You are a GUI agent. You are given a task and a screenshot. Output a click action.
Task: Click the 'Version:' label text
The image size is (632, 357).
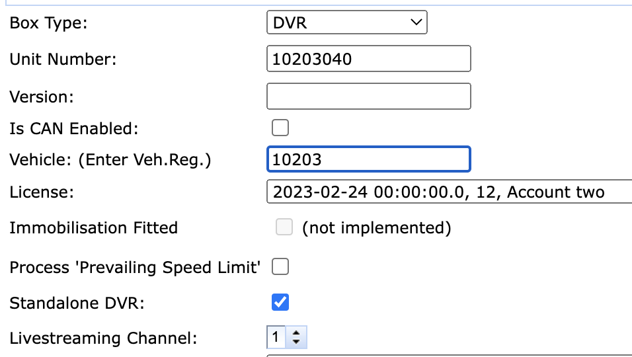42,97
